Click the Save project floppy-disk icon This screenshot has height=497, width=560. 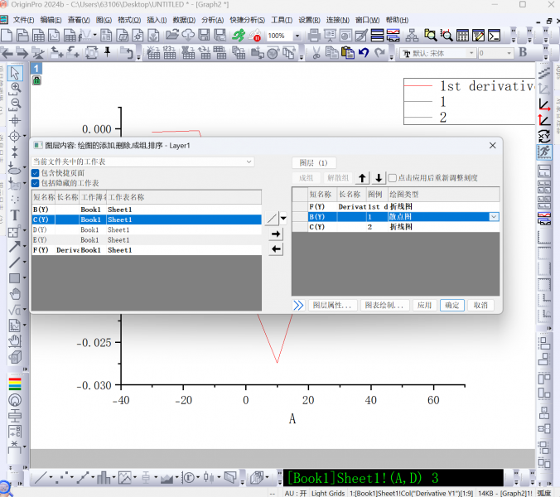click(x=204, y=36)
